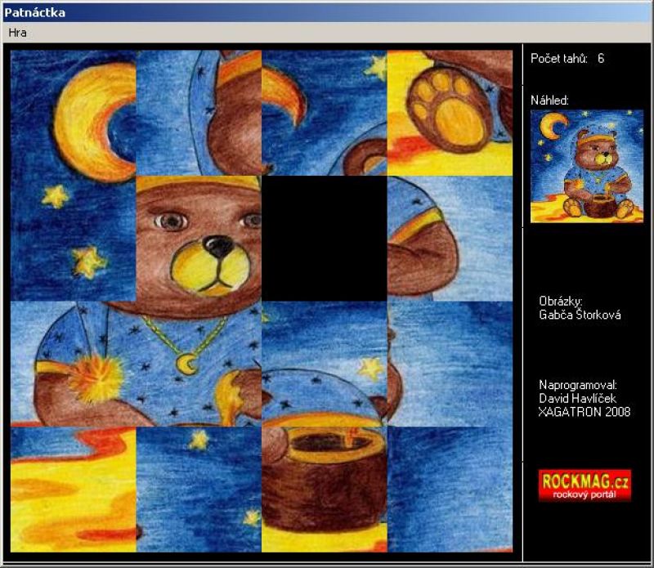Click the XAGATRON 2008 text
The height and width of the screenshot is (568, 654).
click(x=585, y=412)
